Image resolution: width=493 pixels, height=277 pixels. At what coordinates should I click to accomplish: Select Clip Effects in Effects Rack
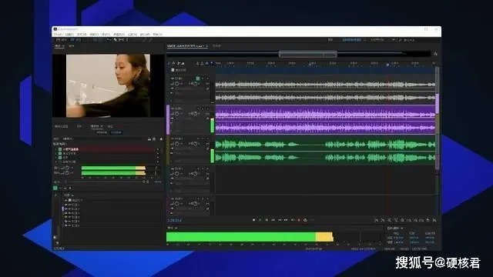tap(102, 132)
